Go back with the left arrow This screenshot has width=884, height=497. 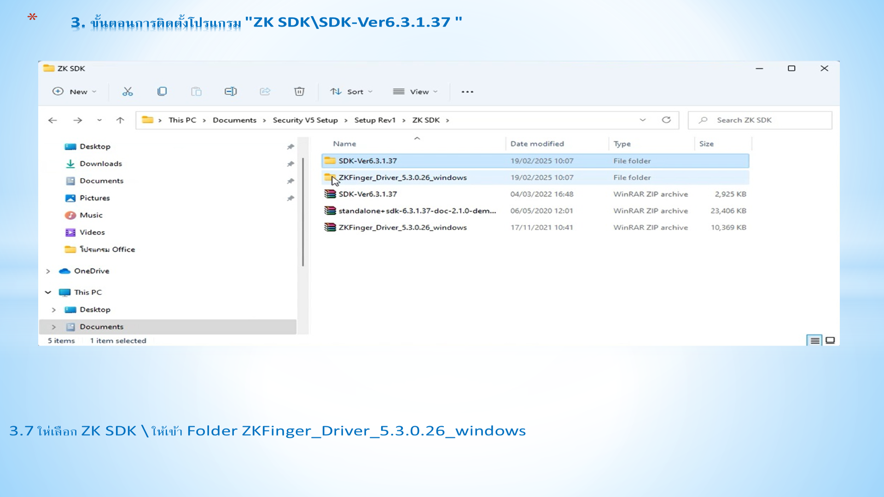(52, 120)
